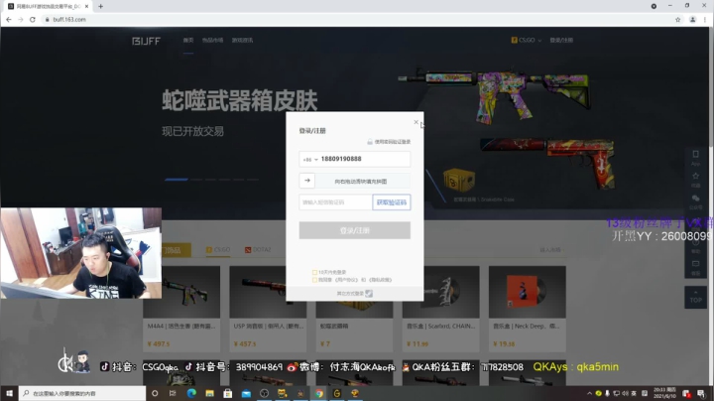Click the slider arrow handle for captcha

(x=306, y=181)
